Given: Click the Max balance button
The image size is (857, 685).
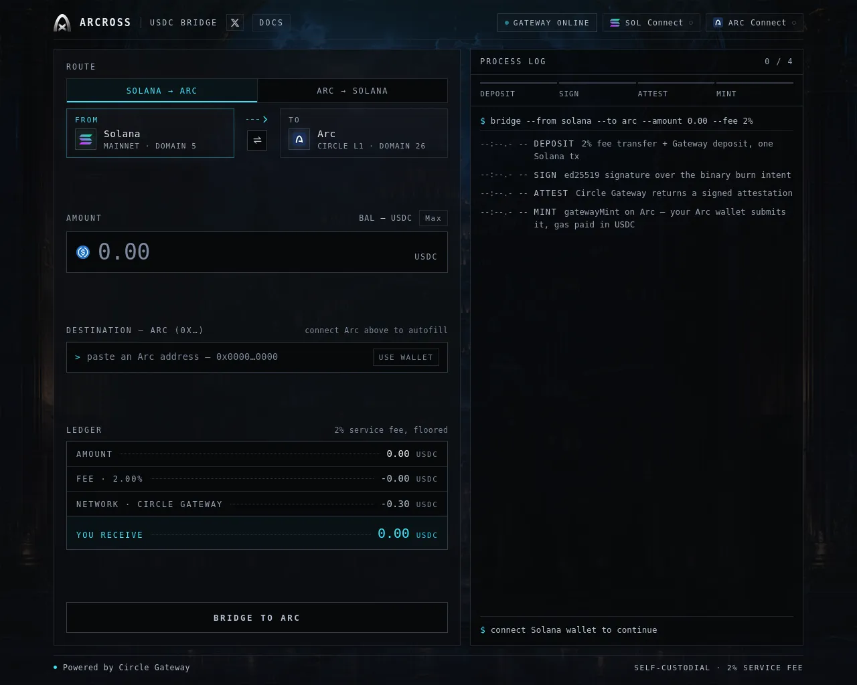Looking at the screenshot, I should (433, 218).
